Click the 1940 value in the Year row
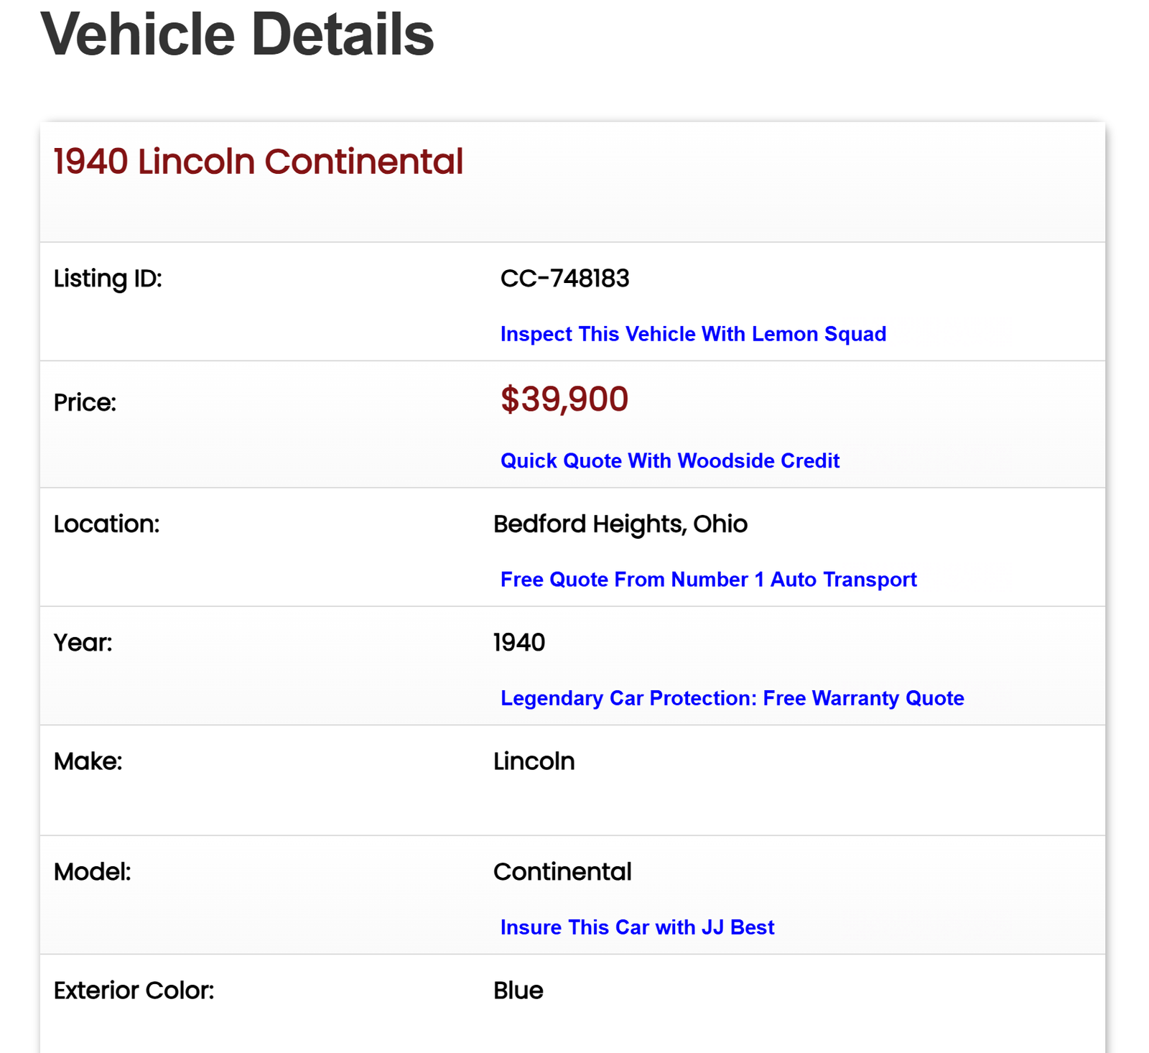This screenshot has height=1053, width=1149. pos(519,643)
